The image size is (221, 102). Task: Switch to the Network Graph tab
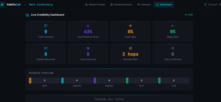(x=95, y=5)
